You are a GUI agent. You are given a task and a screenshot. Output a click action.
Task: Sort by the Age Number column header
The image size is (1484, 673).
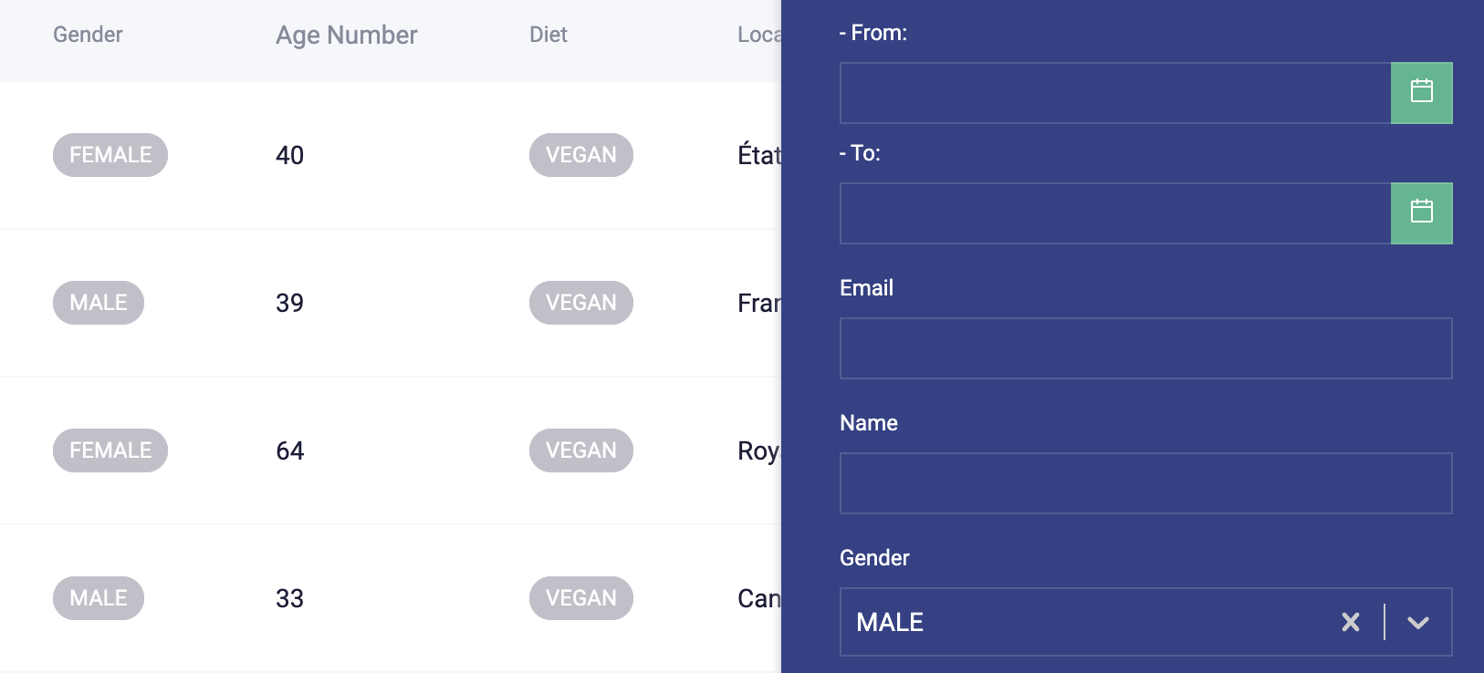tap(345, 35)
